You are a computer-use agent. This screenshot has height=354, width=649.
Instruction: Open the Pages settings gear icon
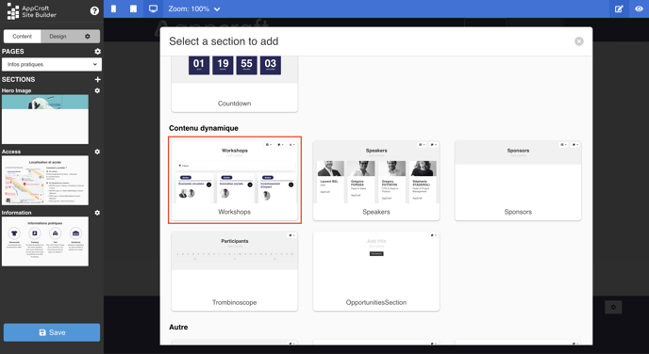pos(98,51)
